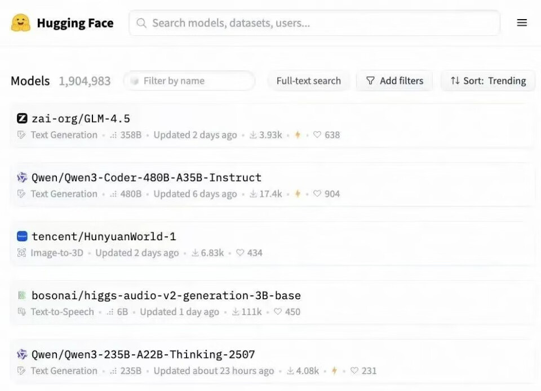541x391 pixels.
Task: Open the Sort: Trending dropdown
Action: coord(488,81)
